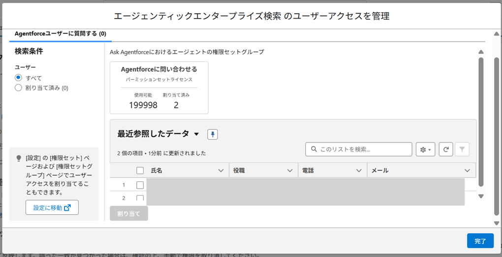
Task: Click the 検索条件 heading
Action: 29,51
